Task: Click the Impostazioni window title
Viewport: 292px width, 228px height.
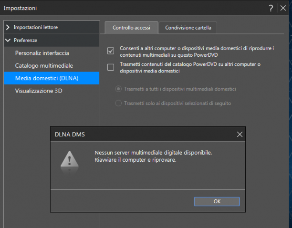Action: coord(20,8)
